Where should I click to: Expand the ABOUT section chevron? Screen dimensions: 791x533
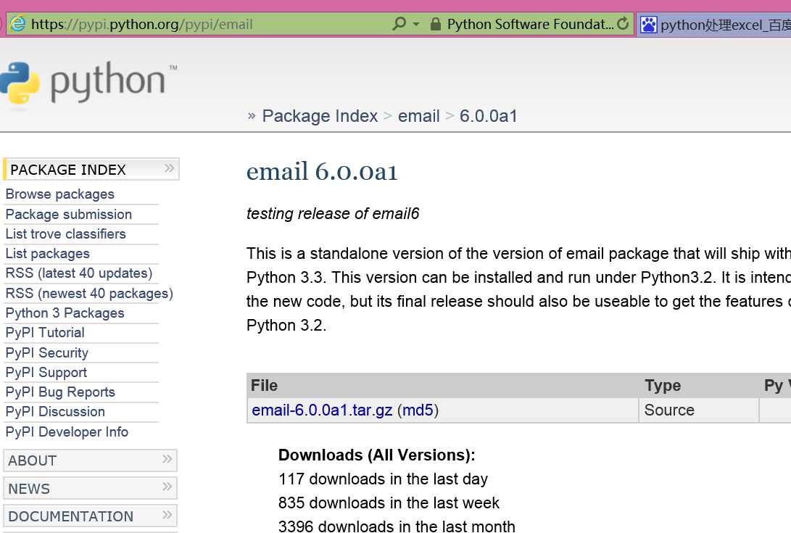pyautogui.click(x=167, y=459)
